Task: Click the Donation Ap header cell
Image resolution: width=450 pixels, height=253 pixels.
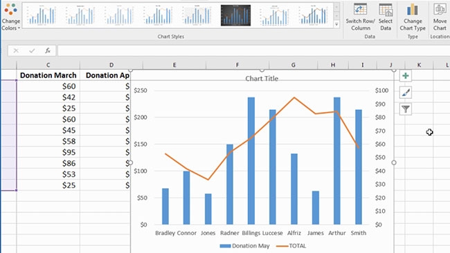Action: tap(105, 75)
